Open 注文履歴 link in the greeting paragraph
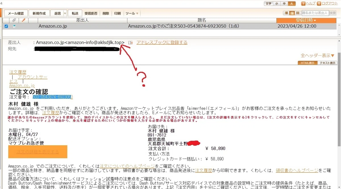The image size is (341, 189). pyautogui.click(x=50, y=113)
